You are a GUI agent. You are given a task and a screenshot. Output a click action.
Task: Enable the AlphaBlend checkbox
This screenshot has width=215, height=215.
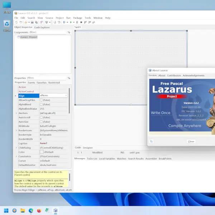coord(41,104)
